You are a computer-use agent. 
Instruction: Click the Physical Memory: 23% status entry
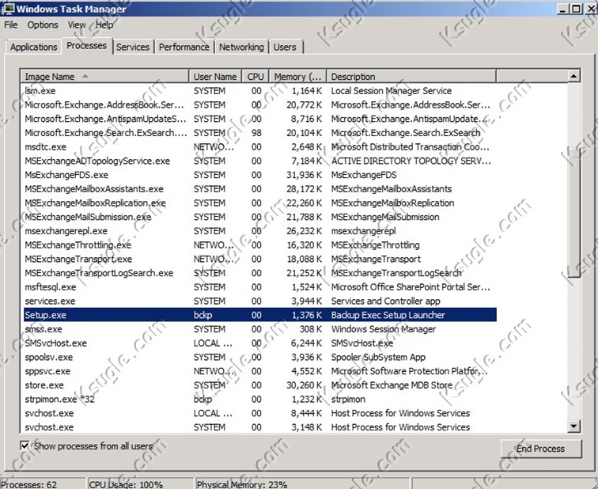242,484
